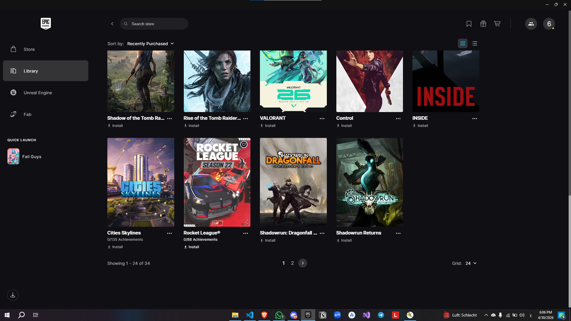
Task: Go to page 1
Action: 283,263
